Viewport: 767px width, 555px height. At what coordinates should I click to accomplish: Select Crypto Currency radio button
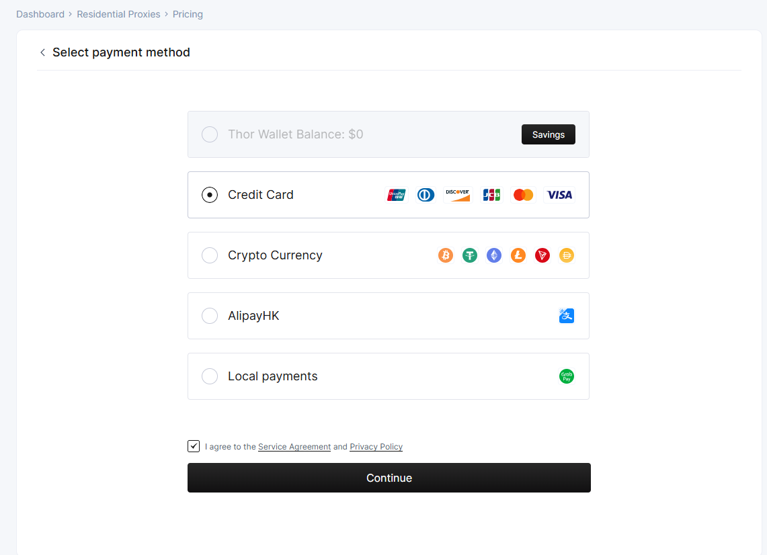click(x=210, y=255)
